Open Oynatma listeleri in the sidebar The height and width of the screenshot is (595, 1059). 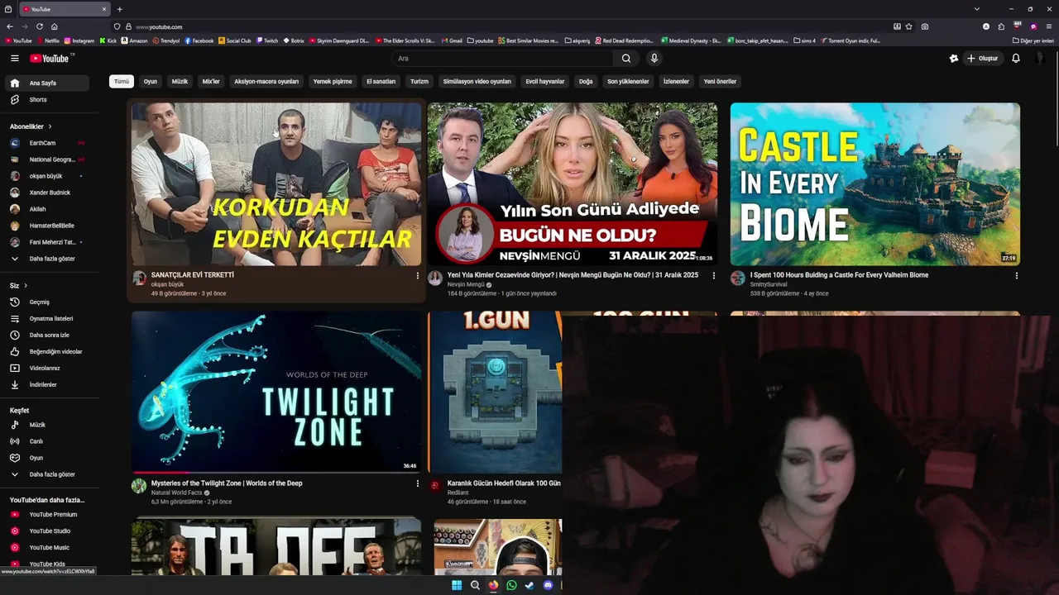pos(46,318)
